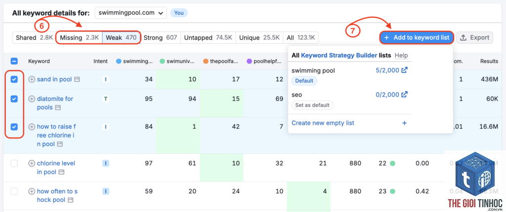The width and height of the screenshot is (506, 212).
Task: Click the Intent badge for sand in pool
Action: pos(106,79)
